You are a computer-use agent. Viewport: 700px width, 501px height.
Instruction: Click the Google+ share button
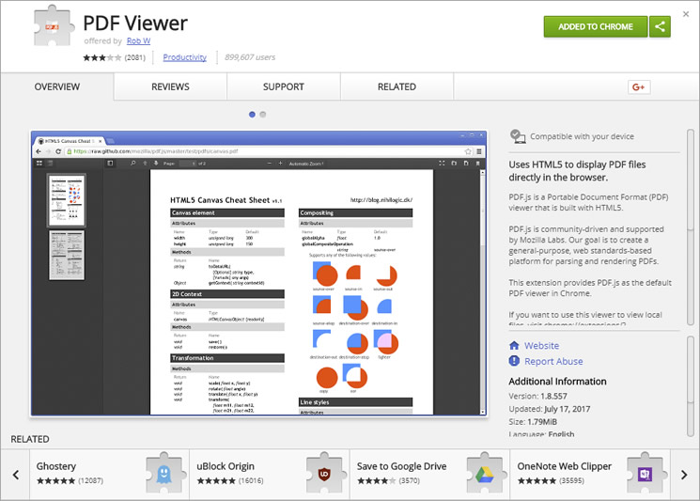point(639,87)
